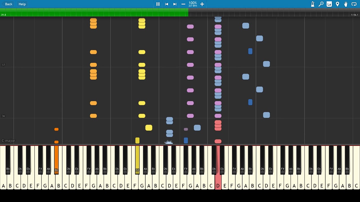
Task: Seek to the unplayed gray progress section
Action: tap(274, 12)
